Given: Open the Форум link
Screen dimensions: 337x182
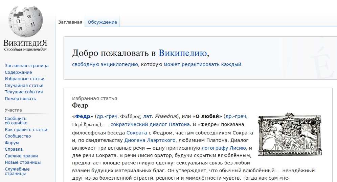Looking at the screenshot, I should (x=12, y=143).
